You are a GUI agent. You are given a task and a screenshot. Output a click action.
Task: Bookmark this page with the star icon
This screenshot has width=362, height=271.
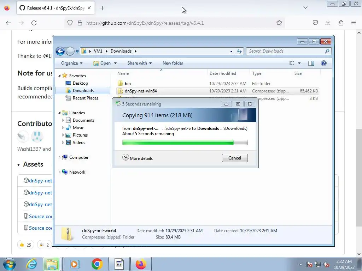pos(279,23)
